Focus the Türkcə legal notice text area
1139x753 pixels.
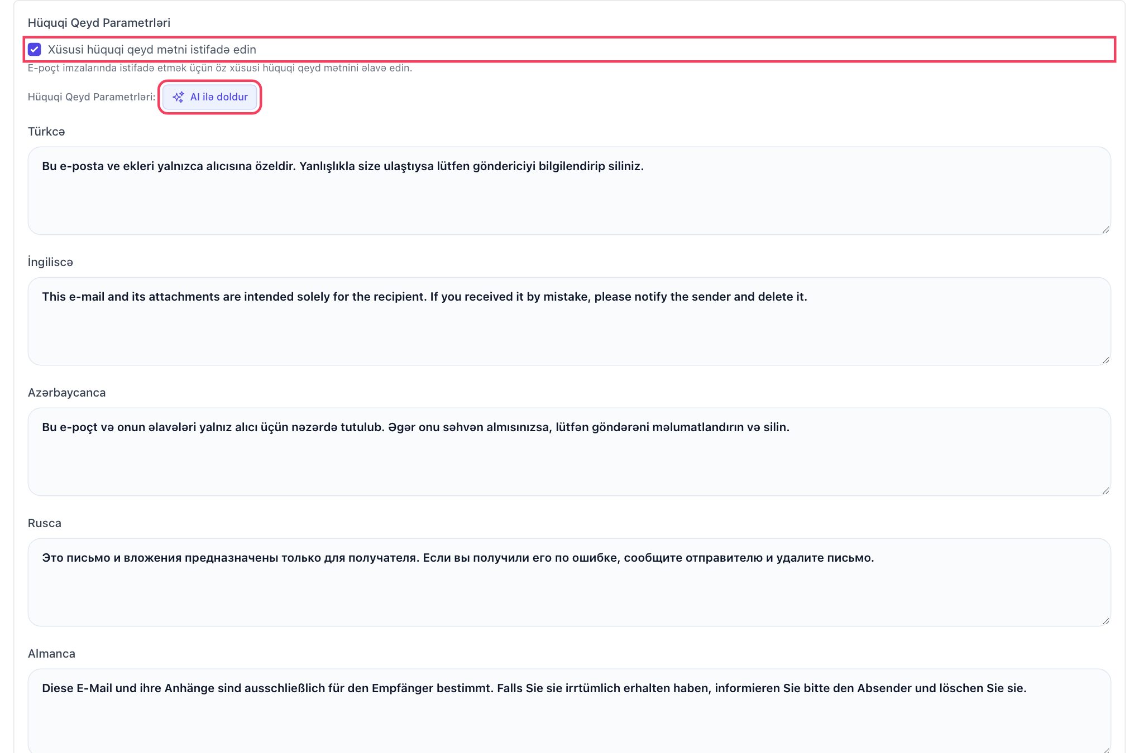coord(569,191)
